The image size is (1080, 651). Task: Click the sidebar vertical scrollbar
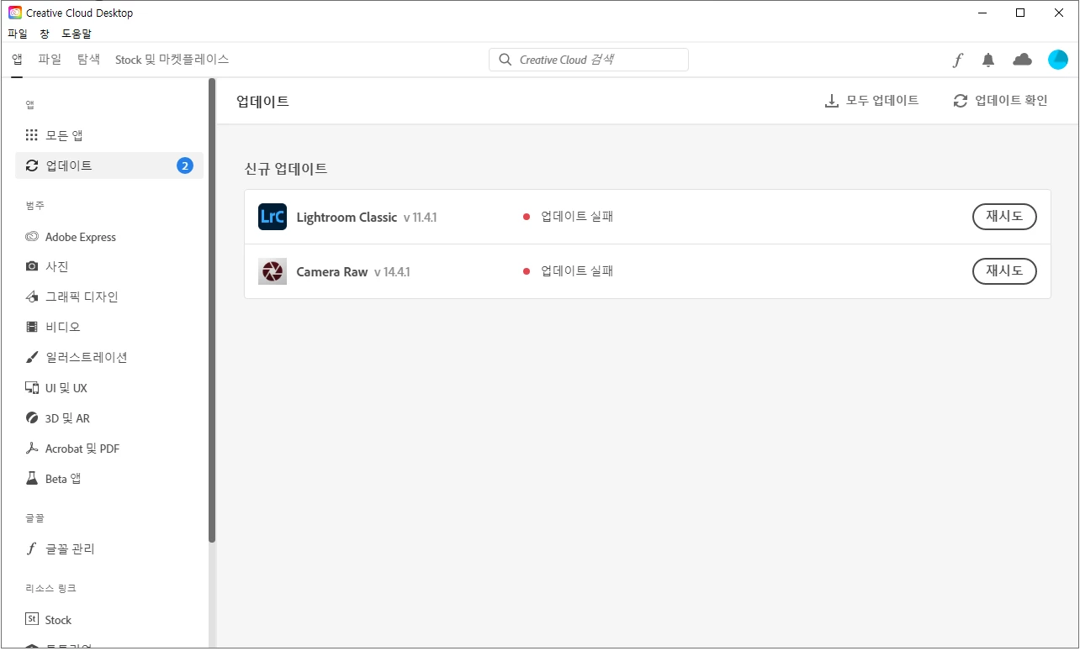pyautogui.click(x=212, y=311)
